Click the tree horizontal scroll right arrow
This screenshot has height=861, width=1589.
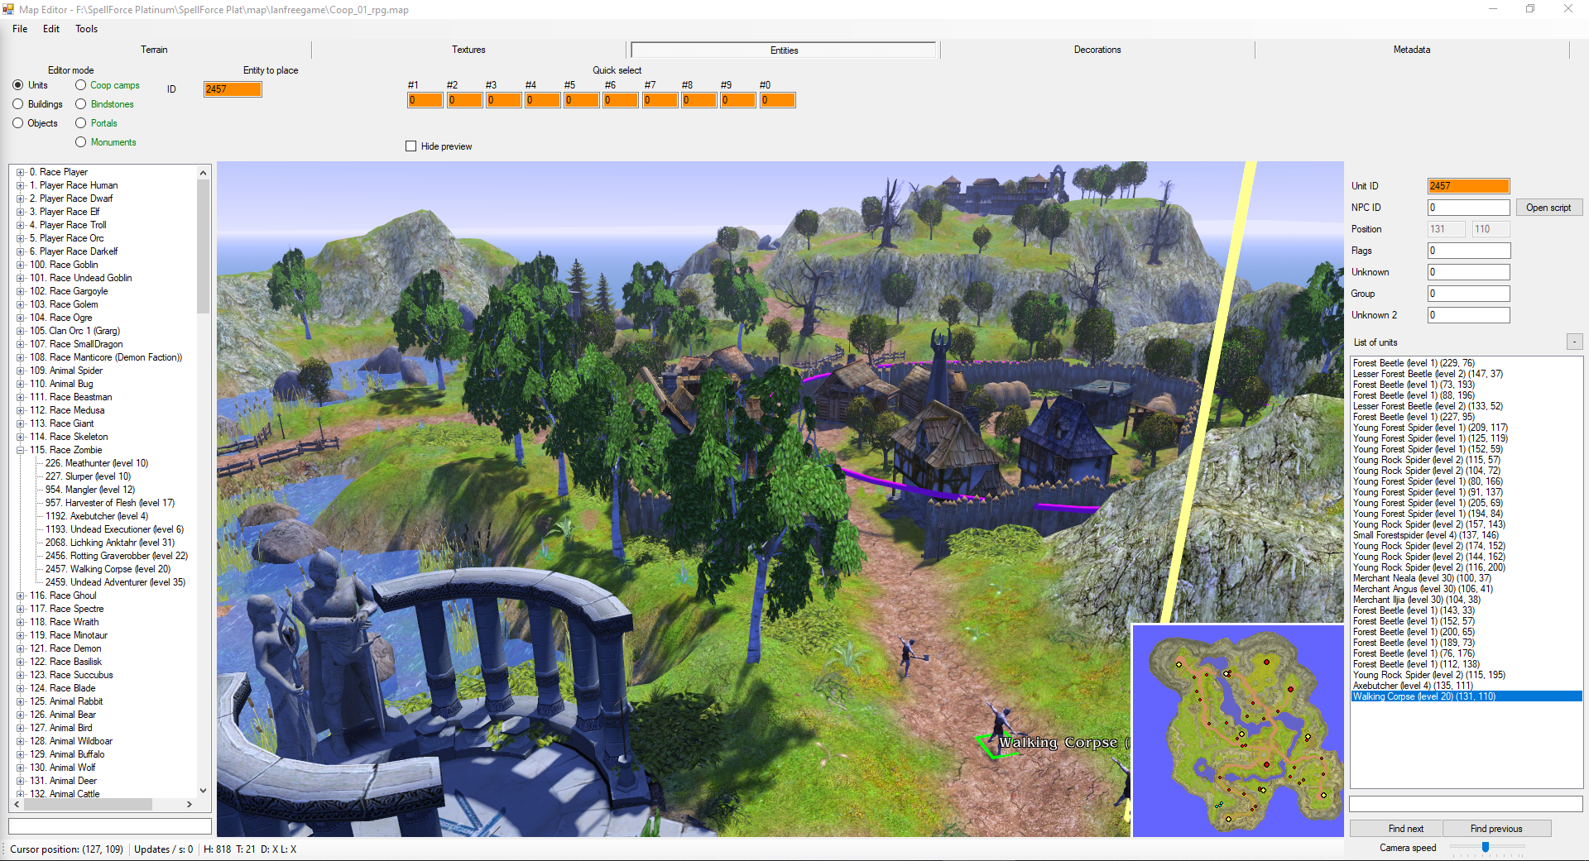click(190, 804)
